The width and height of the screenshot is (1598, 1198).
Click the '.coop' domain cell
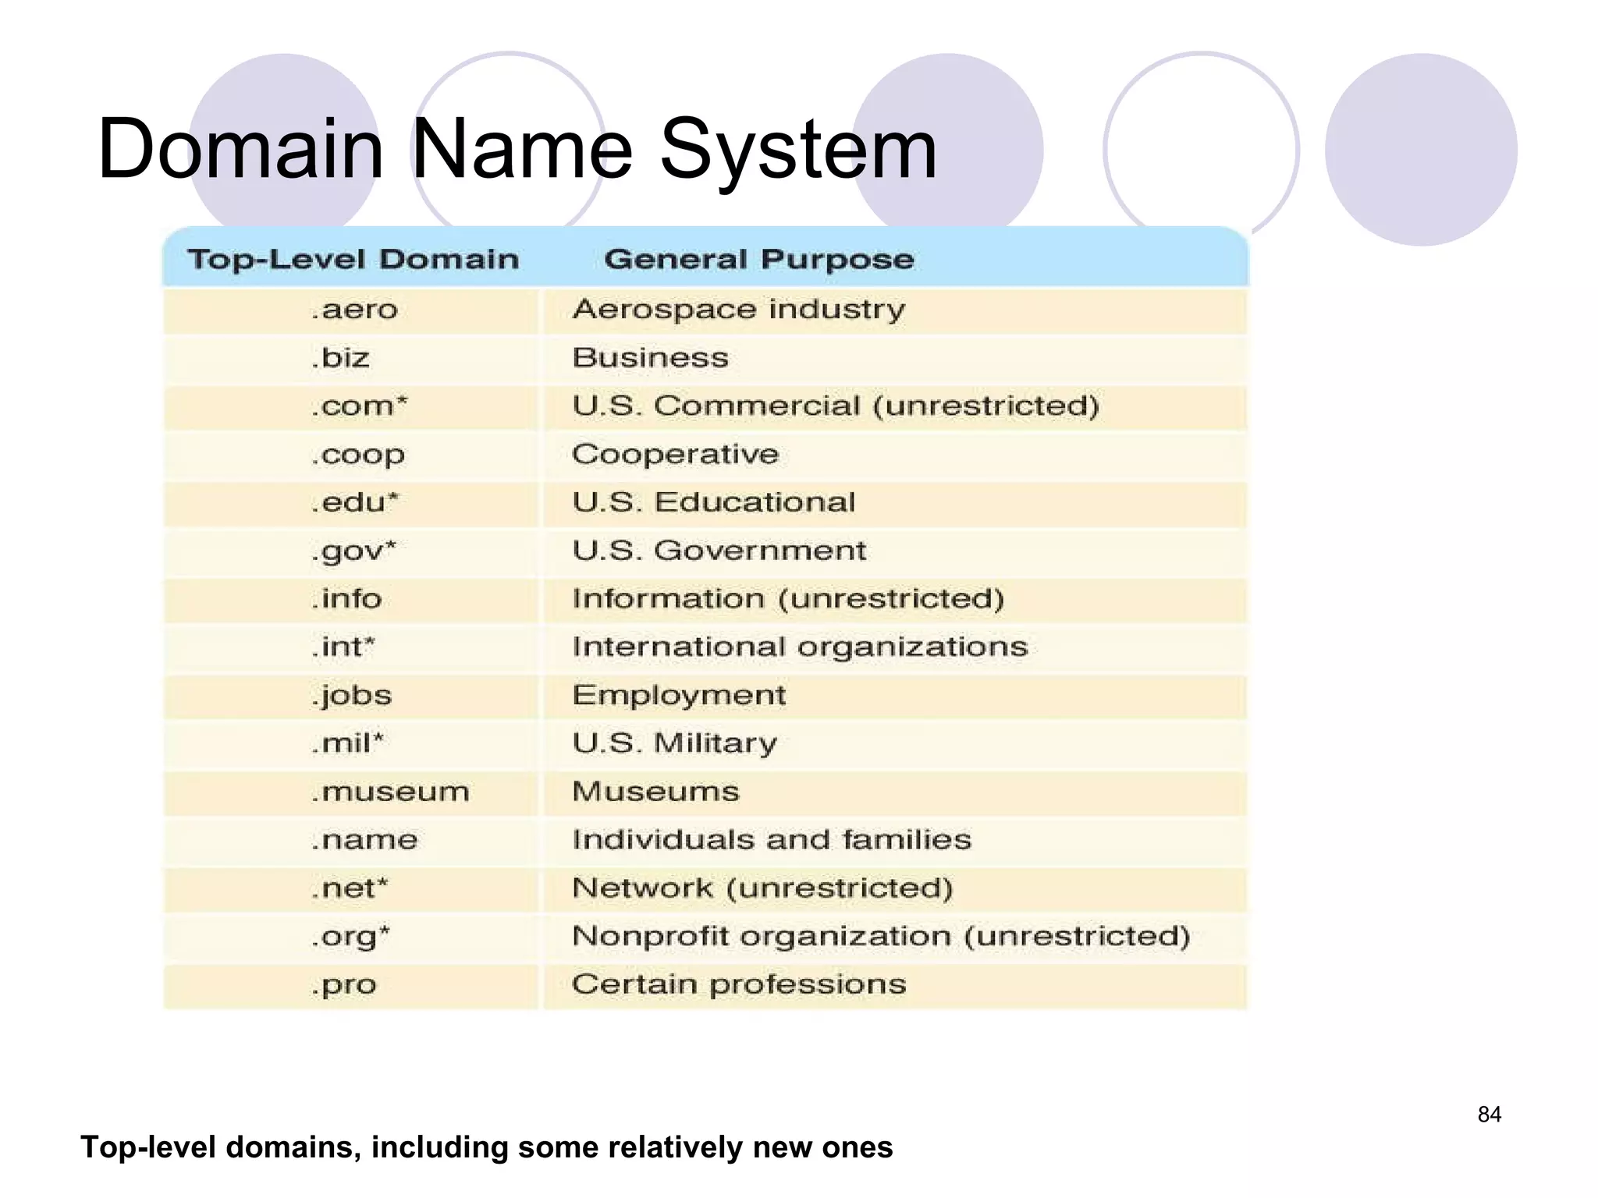(x=351, y=455)
